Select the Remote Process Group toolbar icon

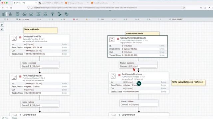tap(45, 14)
